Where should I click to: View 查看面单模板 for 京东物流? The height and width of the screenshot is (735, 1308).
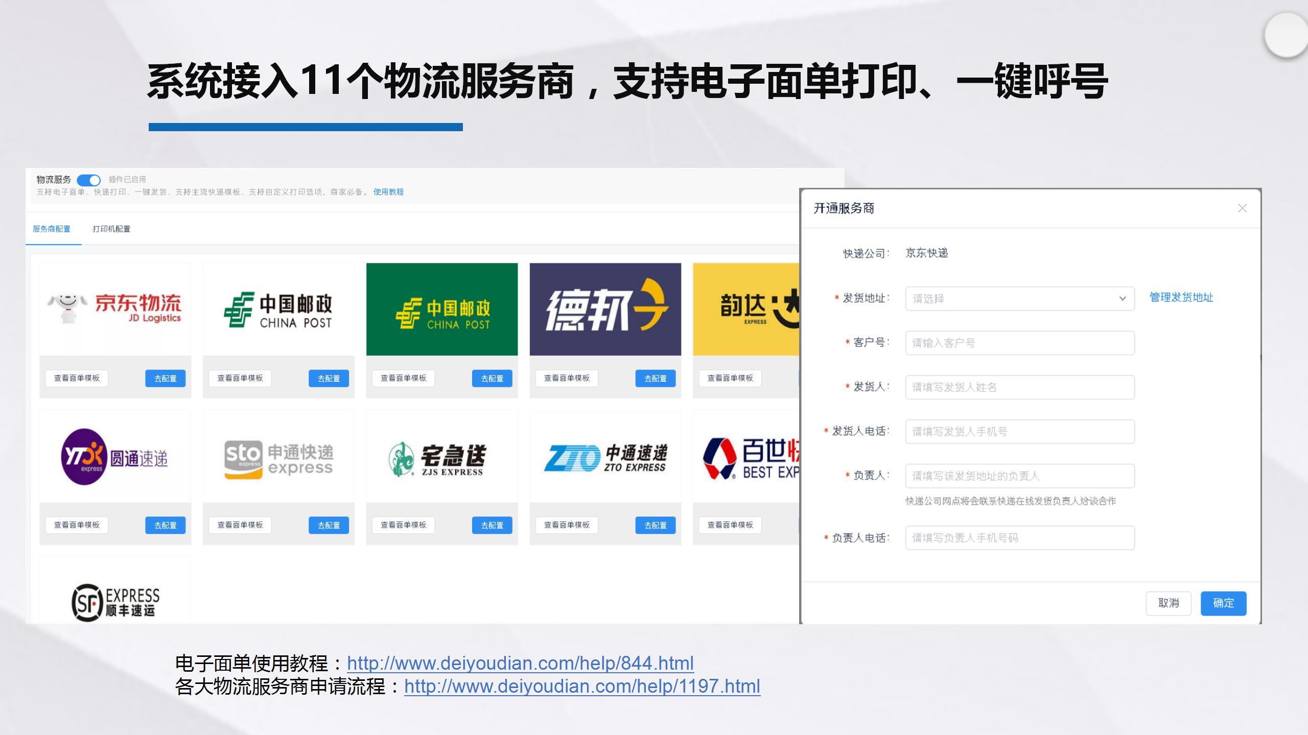(x=77, y=378)
